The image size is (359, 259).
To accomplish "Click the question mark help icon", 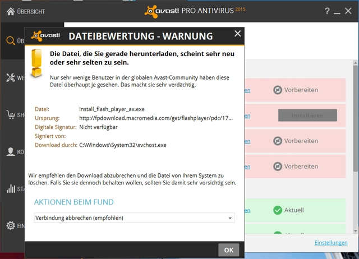I will tap(327, 11).
